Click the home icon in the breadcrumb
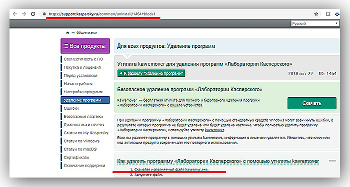 tap(67, 33)
